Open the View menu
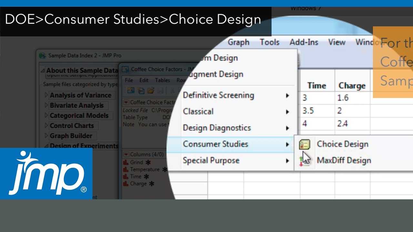The height and width of the screenshot is (232, 413). 337,42
